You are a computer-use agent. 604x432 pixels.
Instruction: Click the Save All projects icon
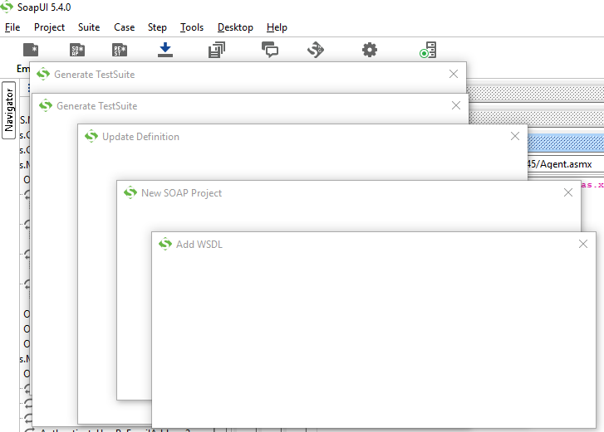tap(217, 50)
